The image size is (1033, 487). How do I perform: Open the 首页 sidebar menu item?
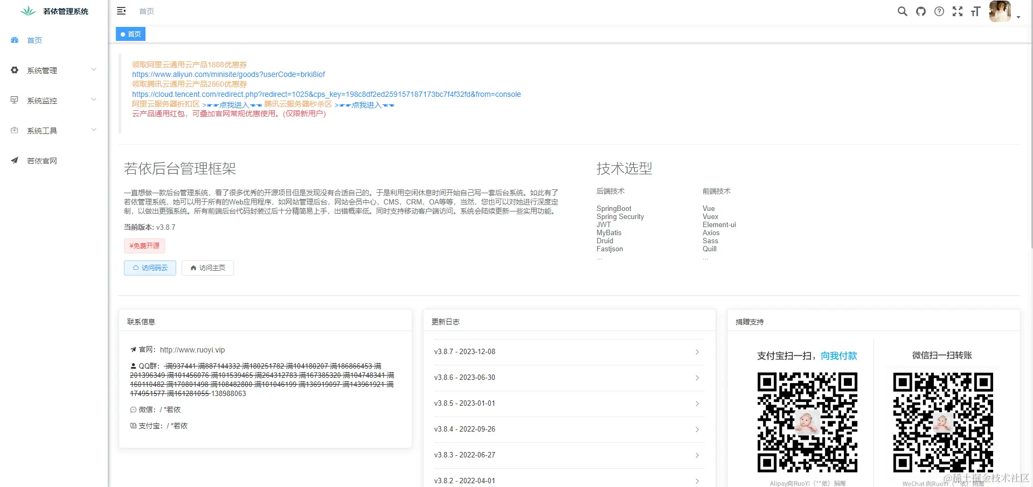[54, 40]
